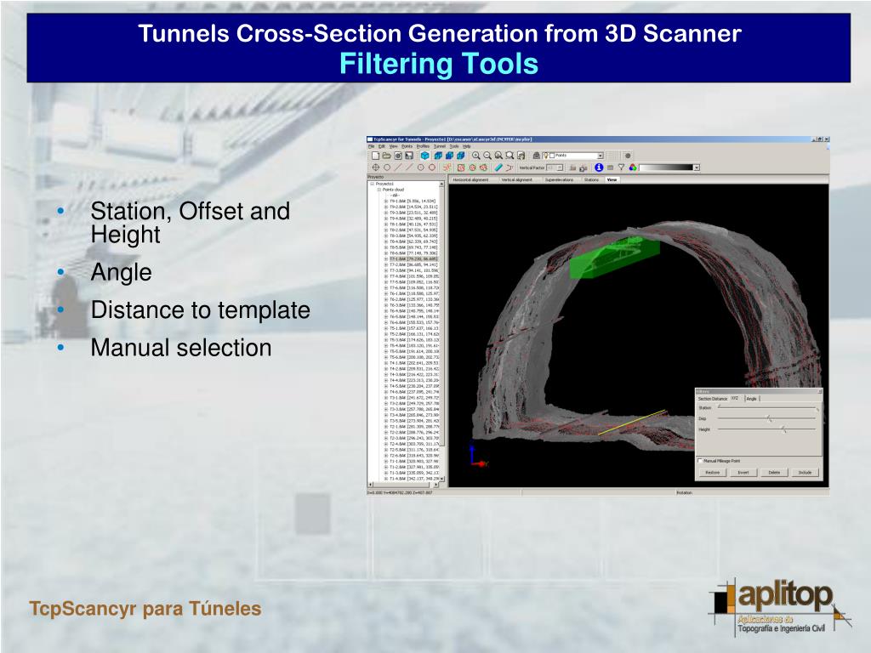Click the New project icon

pyautogui.click(x=375, y=156)
